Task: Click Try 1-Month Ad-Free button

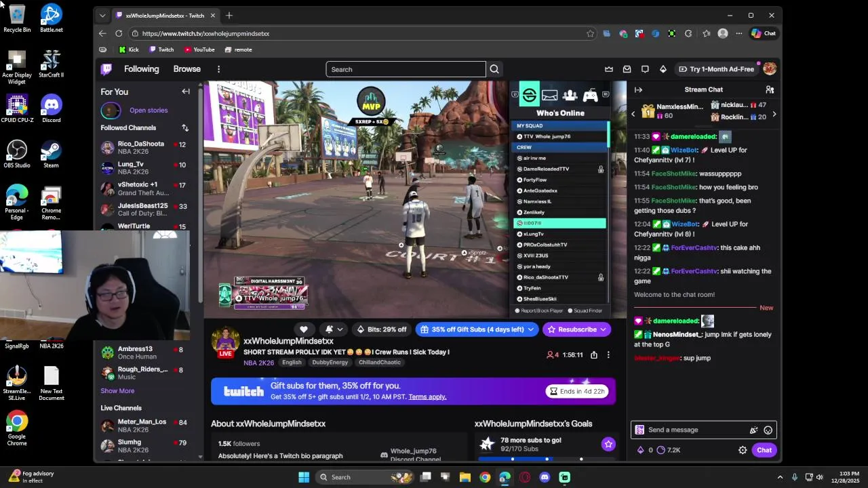Action: click(x=716, y=69)
